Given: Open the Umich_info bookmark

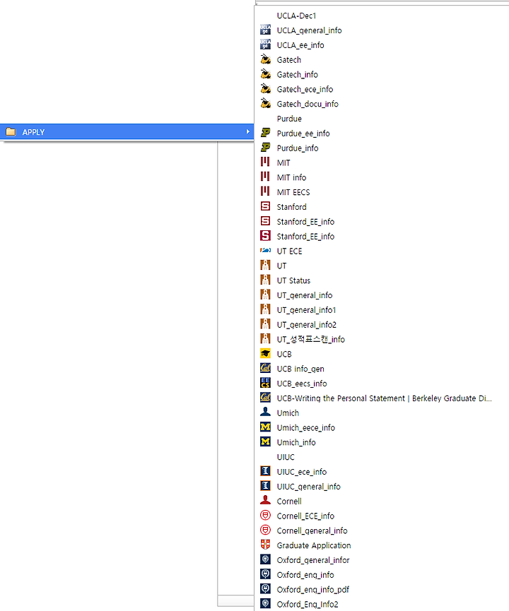Looking at the screenshot, I should pos(296,443).
